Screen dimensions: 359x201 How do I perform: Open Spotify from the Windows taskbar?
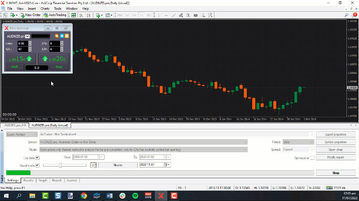point(135,196)
